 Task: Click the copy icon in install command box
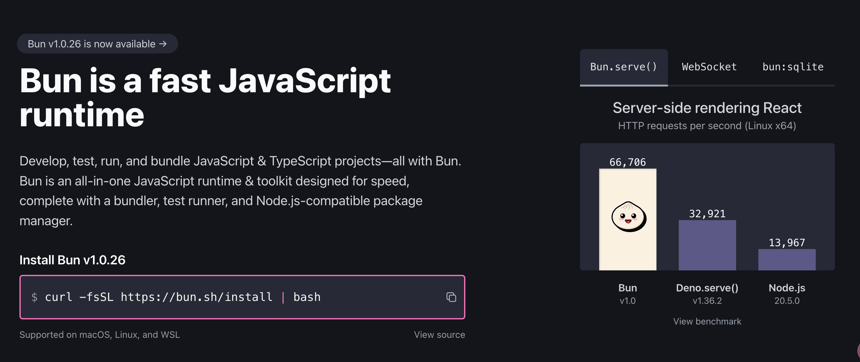click(x=451, y=297)
